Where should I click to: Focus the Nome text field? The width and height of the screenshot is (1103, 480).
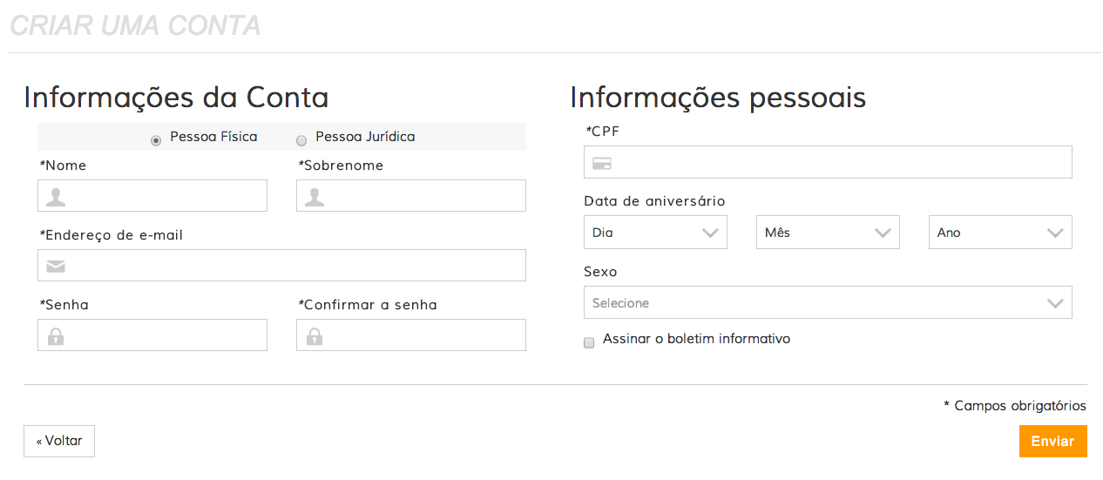click(166, 197)
